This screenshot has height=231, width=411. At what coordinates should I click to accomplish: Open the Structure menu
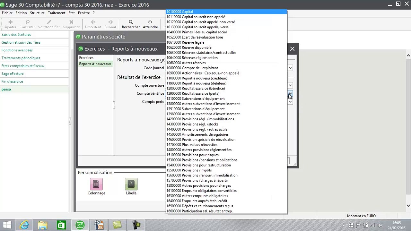click(37, 13)
